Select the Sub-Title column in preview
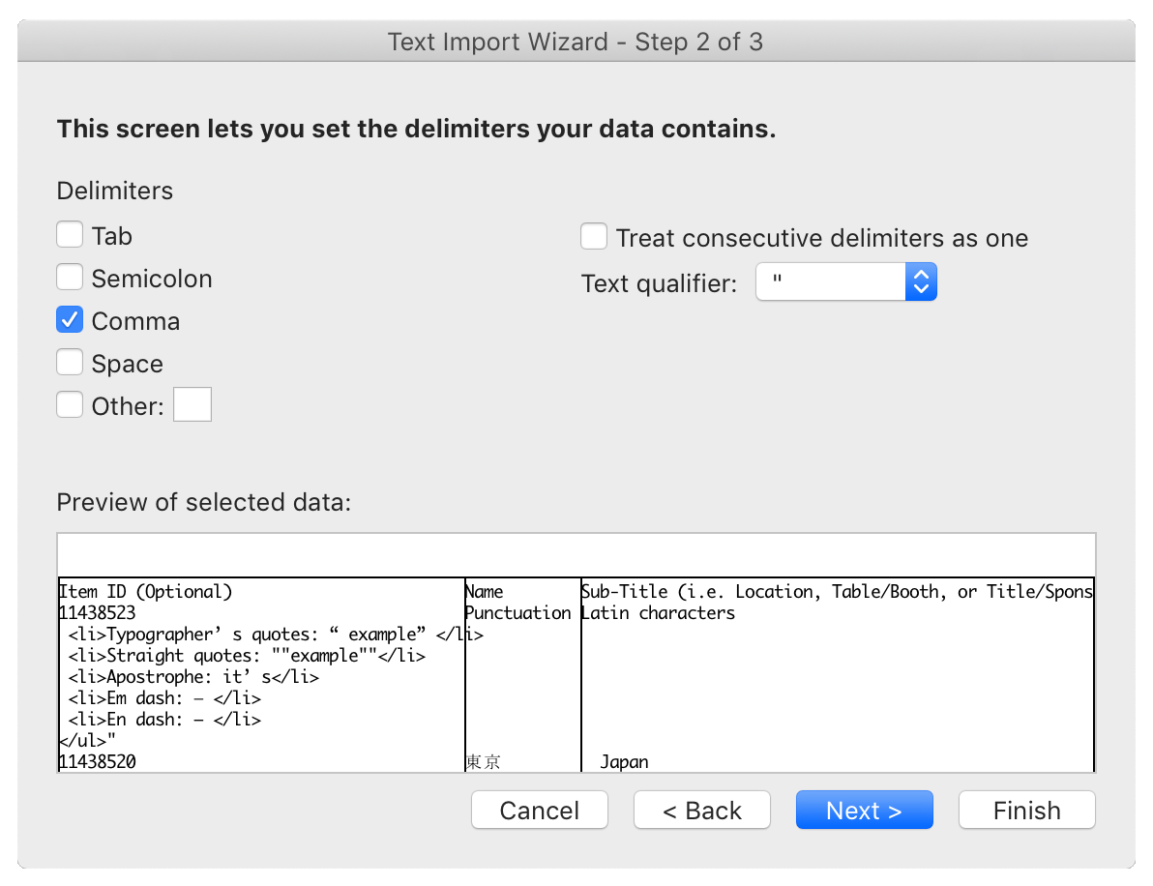1153x886 pixels. [x=837, y=592]
